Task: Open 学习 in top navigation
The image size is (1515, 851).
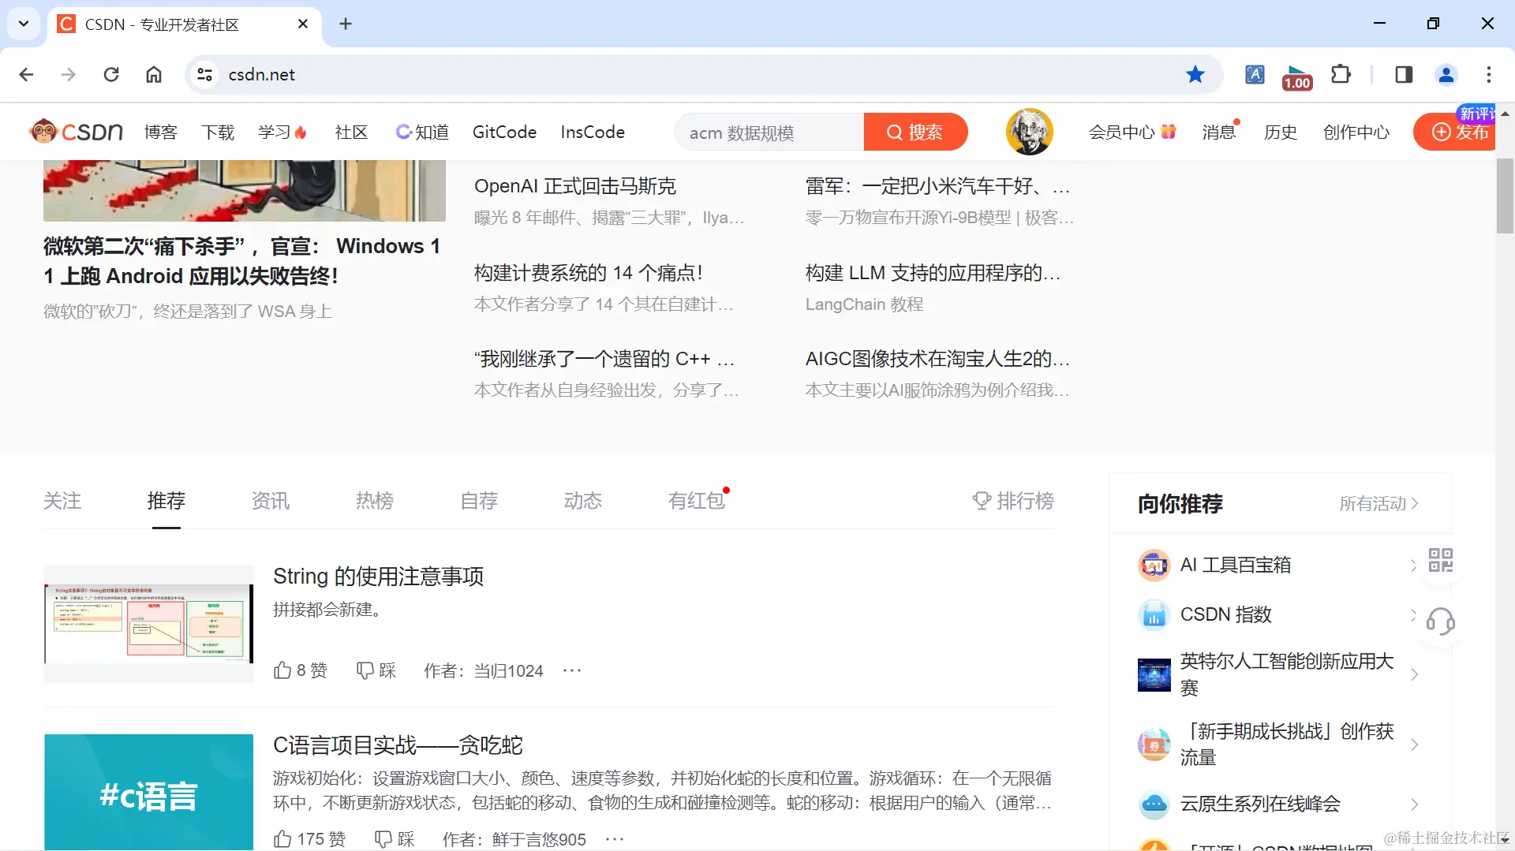Action: [x=282, y=132]
